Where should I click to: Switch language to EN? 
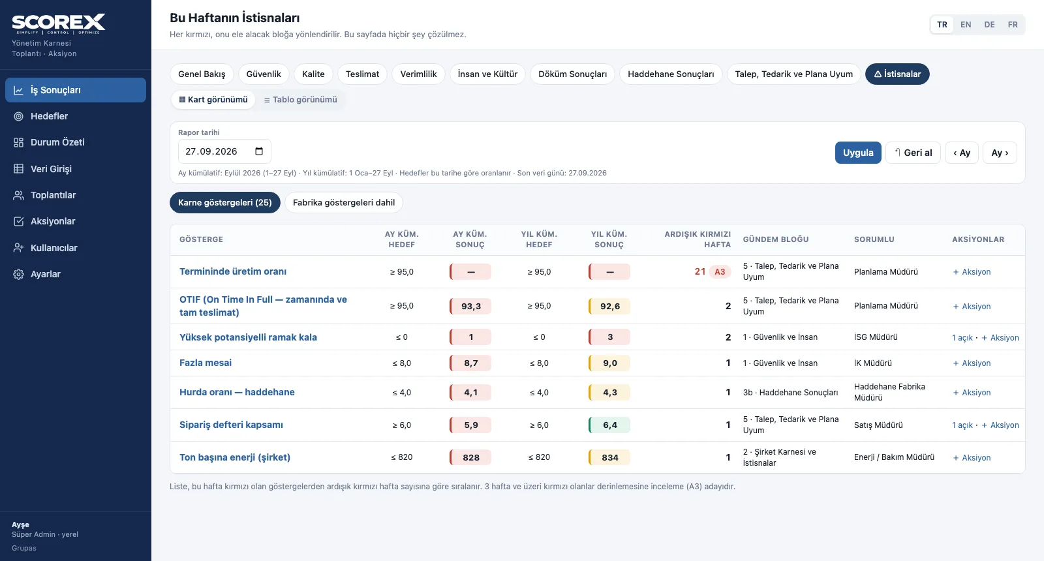(x=966, y=25)
